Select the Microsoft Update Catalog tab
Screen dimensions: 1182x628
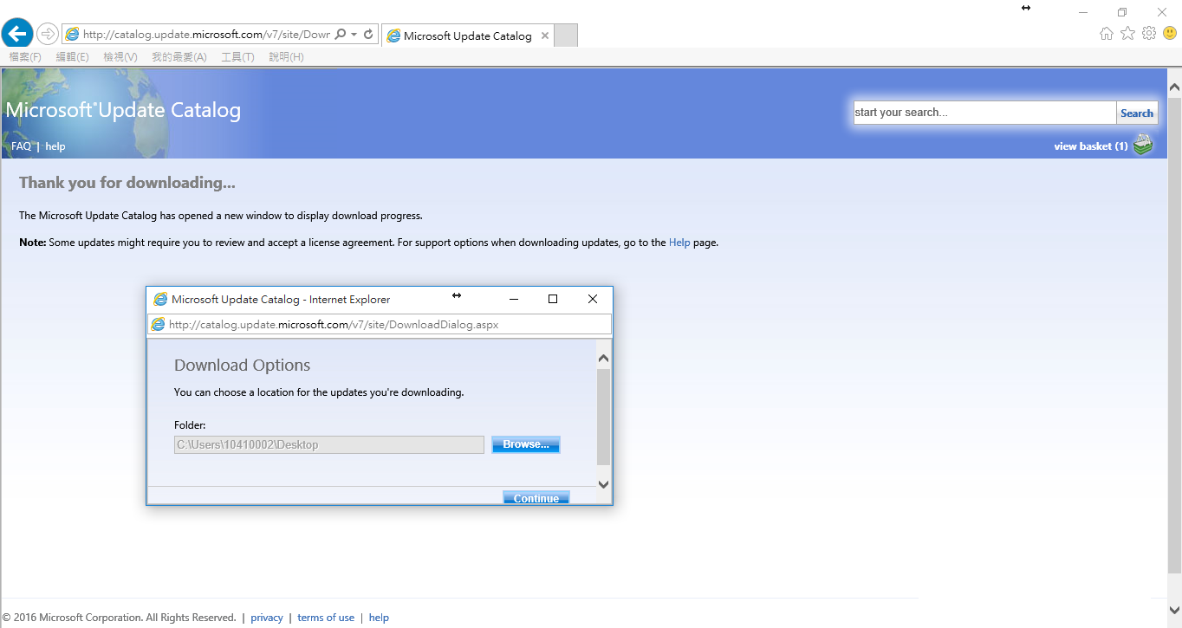coord(467,36)
